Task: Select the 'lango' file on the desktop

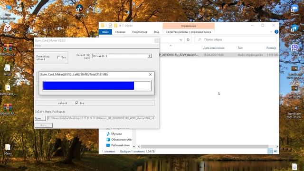Action: pyautogui.click(x=8, y=70)
